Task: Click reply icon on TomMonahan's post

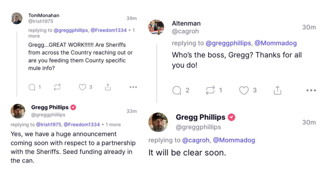Action: [32, 87]
